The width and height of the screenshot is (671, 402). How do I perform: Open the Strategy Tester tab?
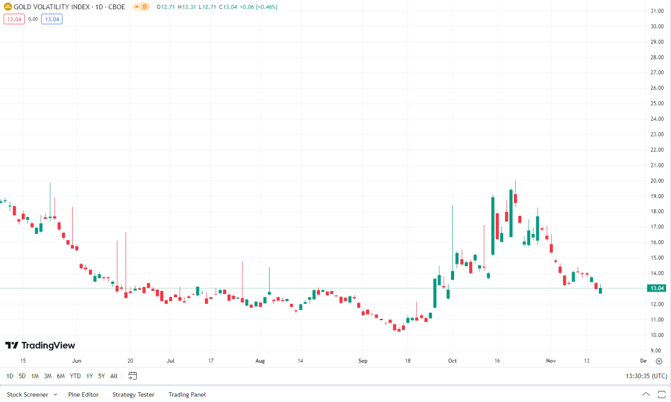(x=133, y=395)
